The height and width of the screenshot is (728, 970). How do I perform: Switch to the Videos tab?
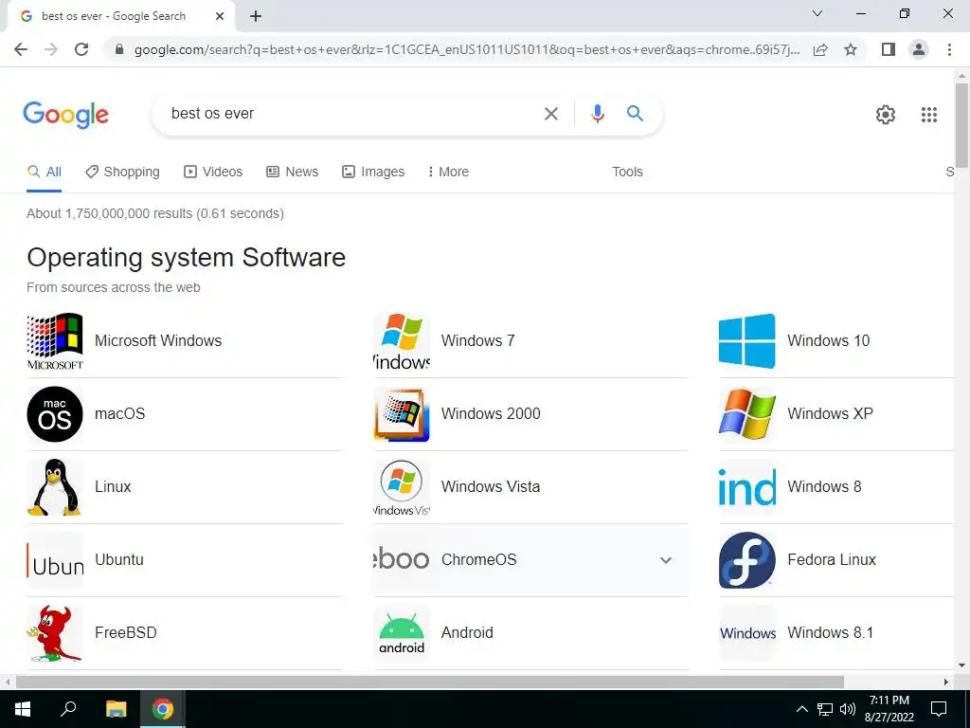(213, 172)
